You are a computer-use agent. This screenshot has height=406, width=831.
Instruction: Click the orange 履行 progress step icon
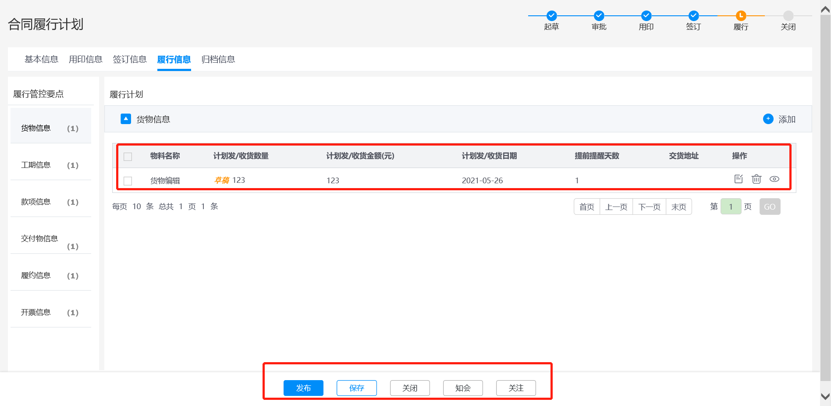coord(741,16)
